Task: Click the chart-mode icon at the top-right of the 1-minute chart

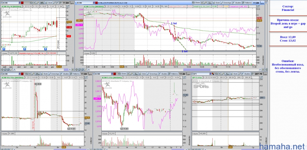Action: tap(258, 6)
